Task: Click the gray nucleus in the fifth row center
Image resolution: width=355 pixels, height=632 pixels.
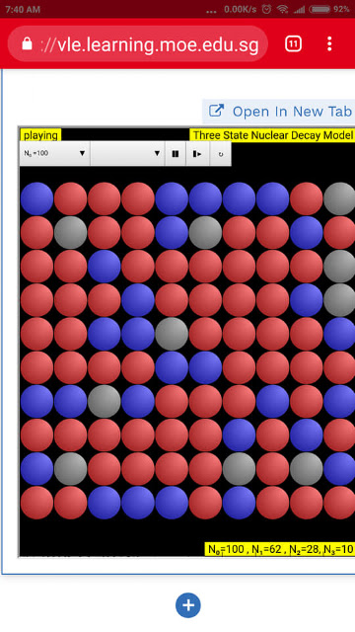Action: (x=172, y=334)
